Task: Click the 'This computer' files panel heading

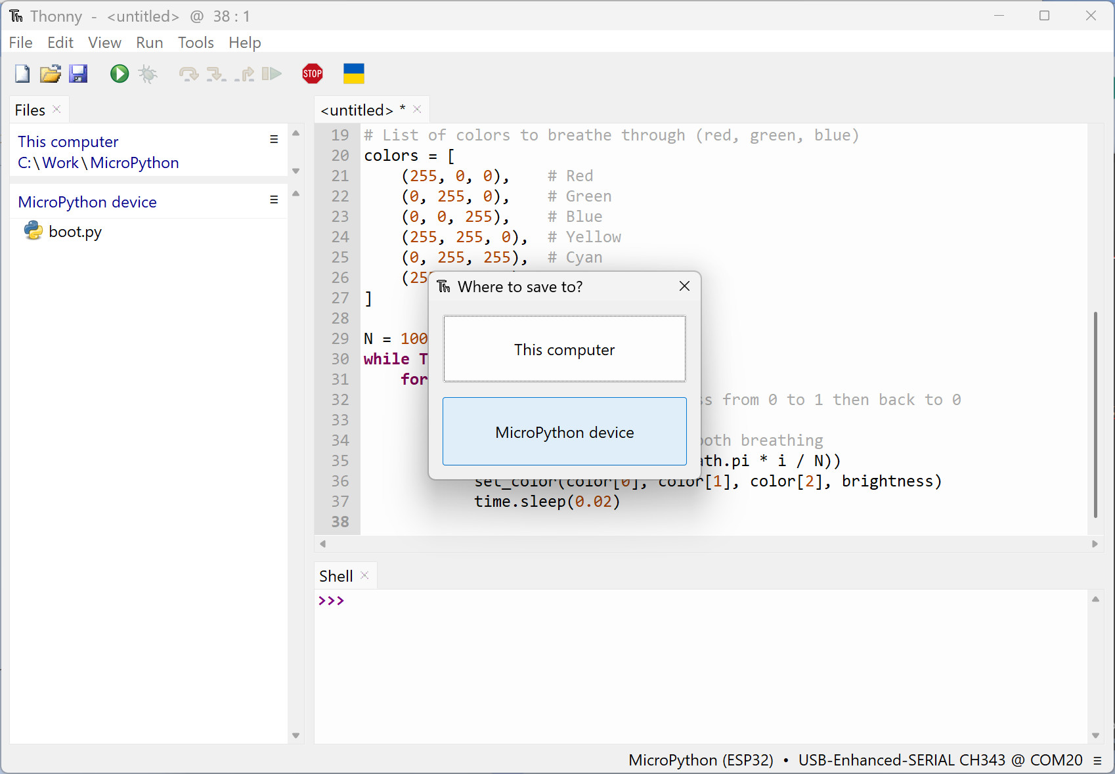Action: pos(68,142)
